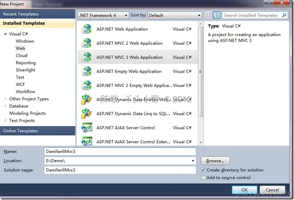This screenshot has width=294, height=200.
Task: Open the Sort by Default dropdown
Action: [x=175, y=15]
